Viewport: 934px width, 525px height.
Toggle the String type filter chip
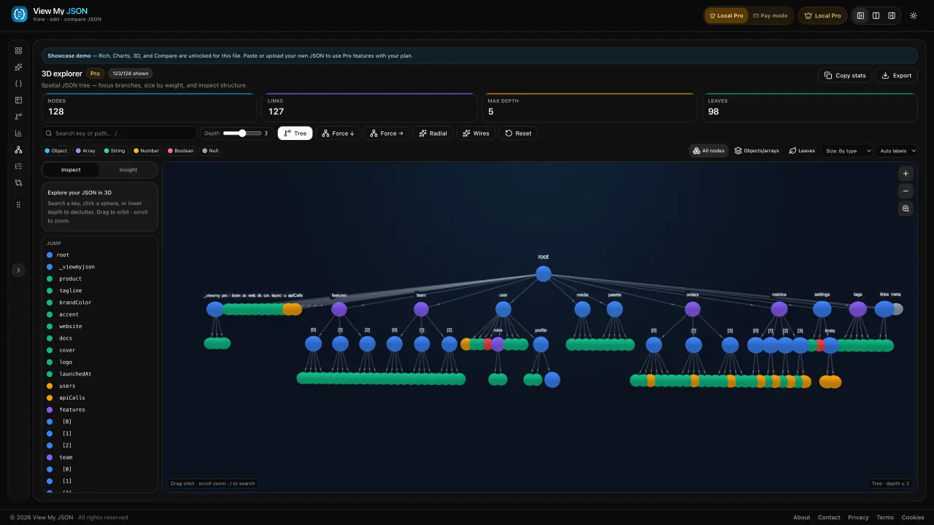[115, 151]
